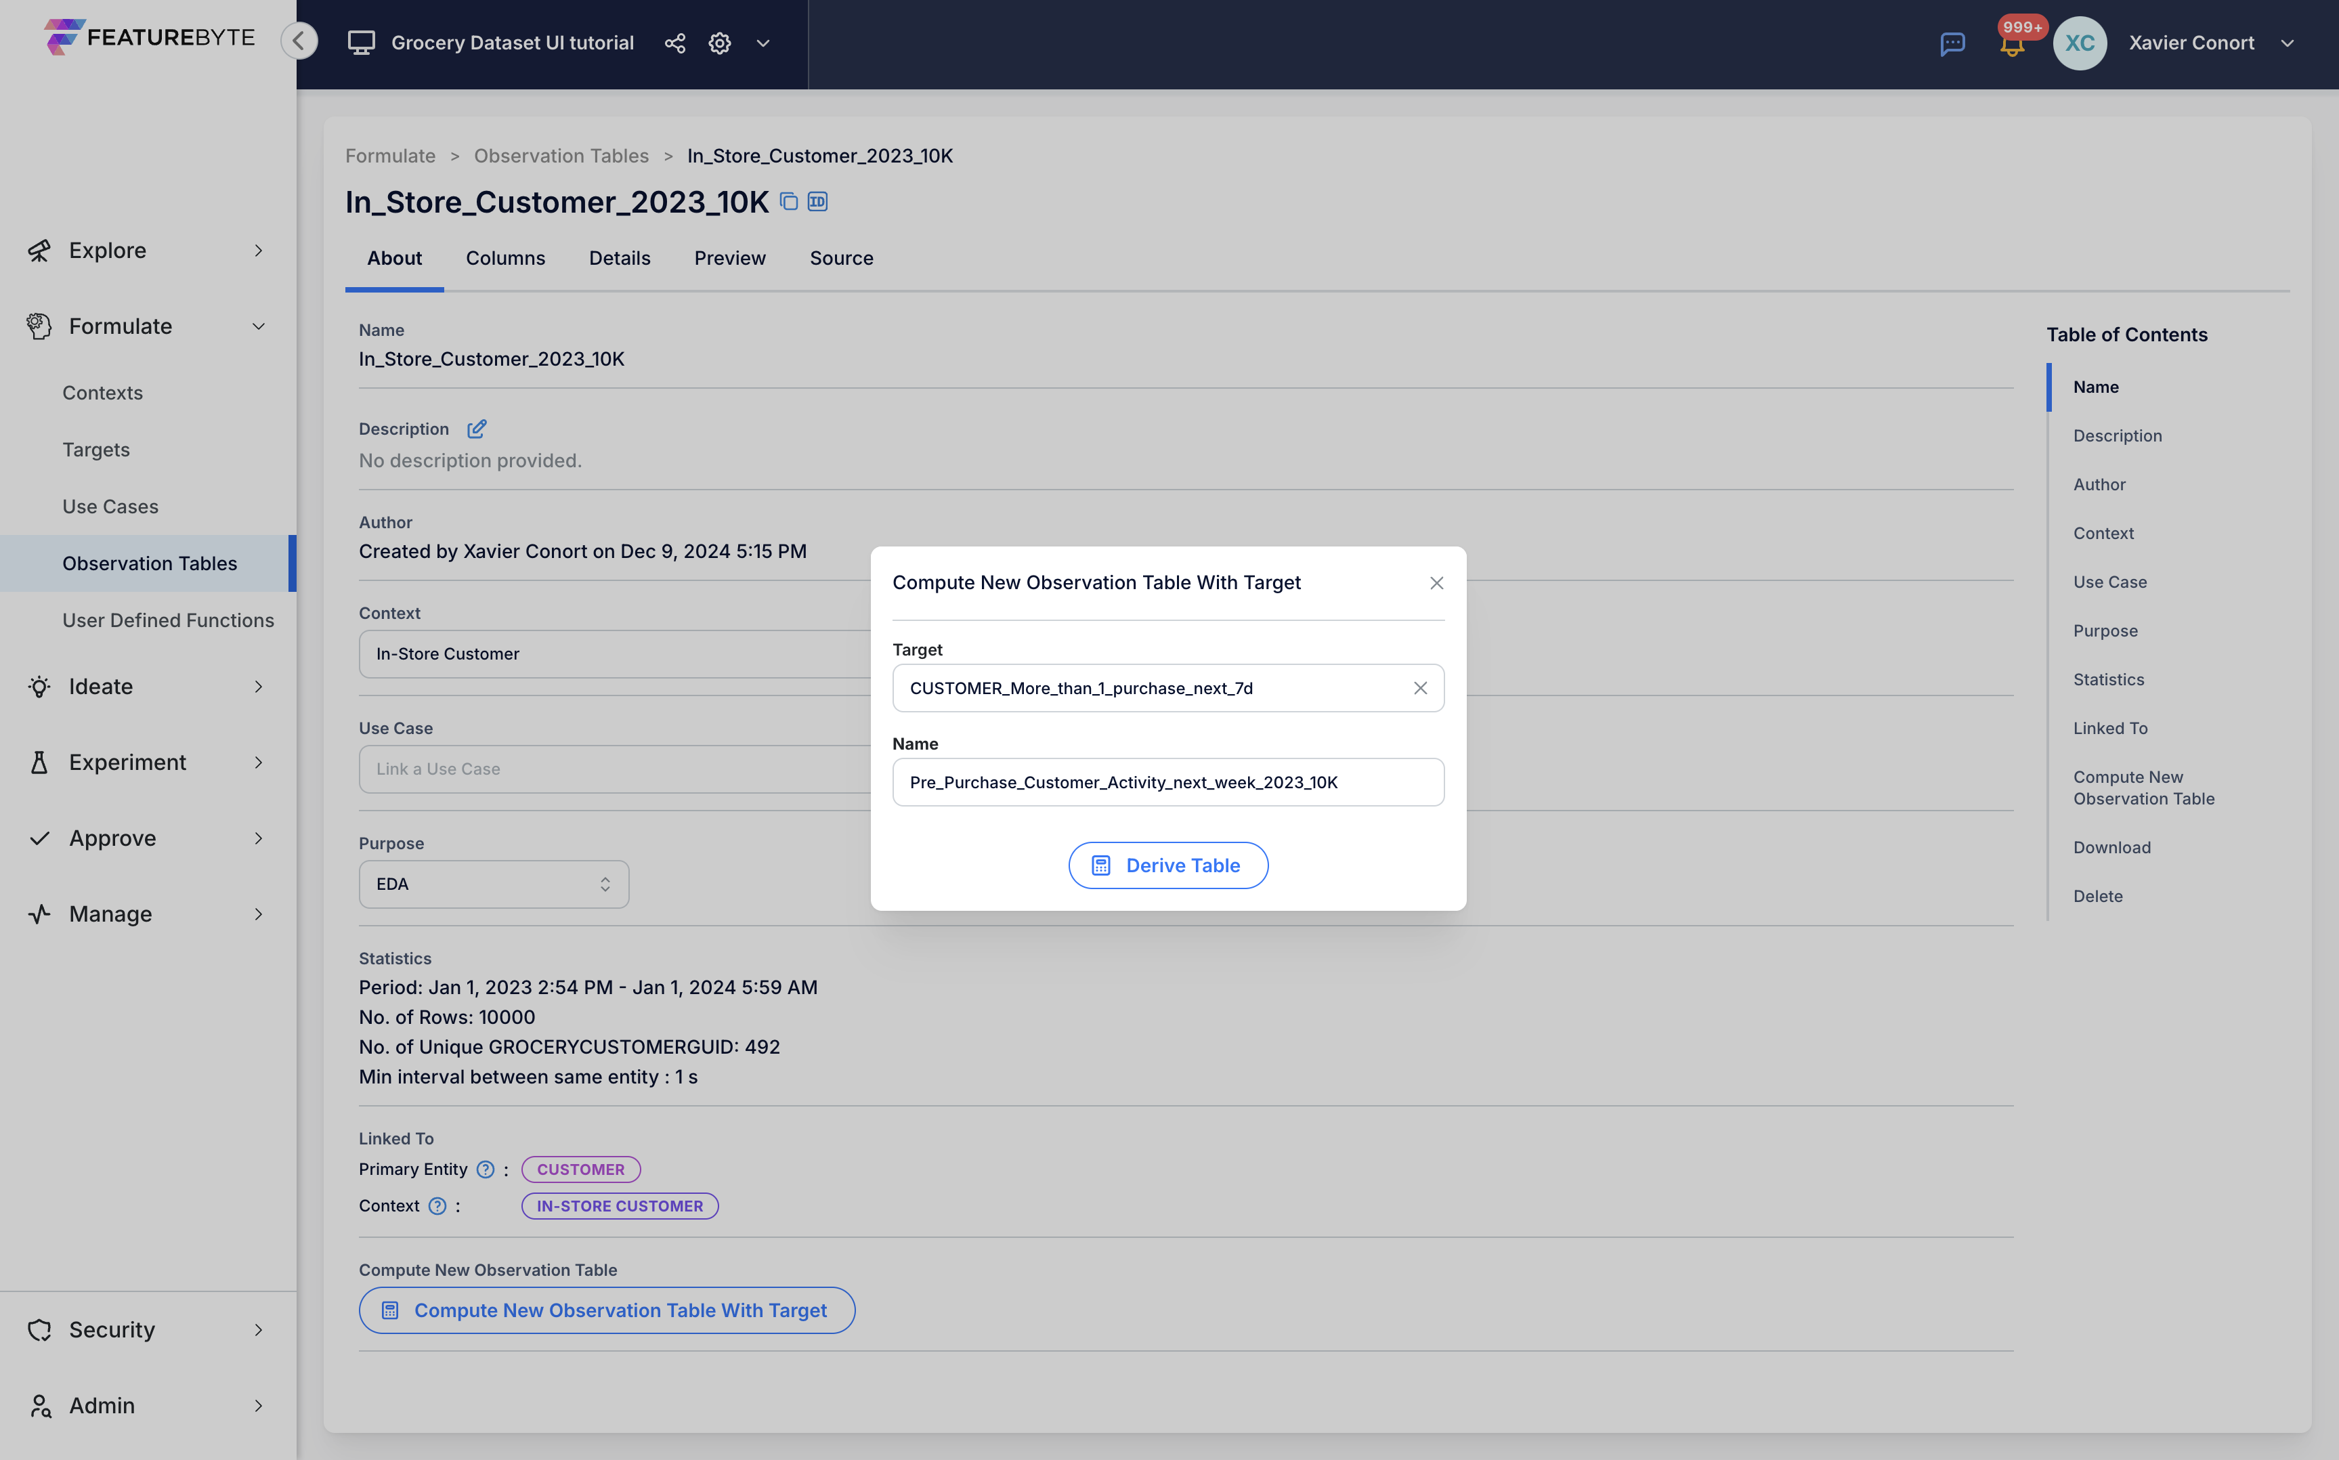Image resolution: width=2339 pixels, height=1460 pixels.
Task: Collapse the Formulate menu
Action: point(148,326)
